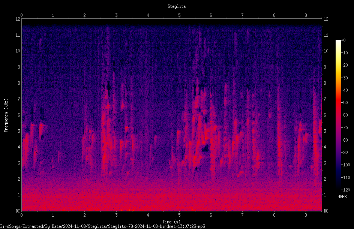Click the 0 second bottom time tick
Viewport: 354px width, 229px height.
pyautogui.click(x=21, y=215)
